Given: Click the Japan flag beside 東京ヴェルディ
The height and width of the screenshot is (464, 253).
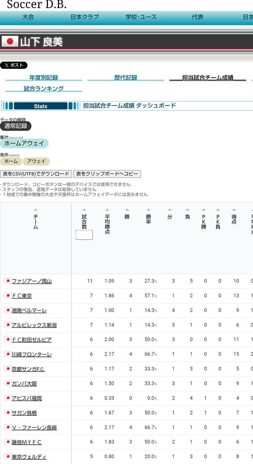Looking at the screenshot, I should click(7, 456).
